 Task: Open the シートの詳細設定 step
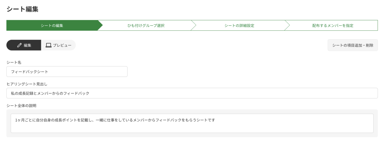[239, 26]
